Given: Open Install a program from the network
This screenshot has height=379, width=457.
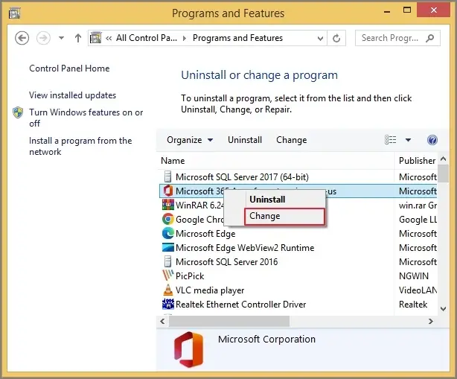Looking at the screenshot, I should click(x=80, y=146).
